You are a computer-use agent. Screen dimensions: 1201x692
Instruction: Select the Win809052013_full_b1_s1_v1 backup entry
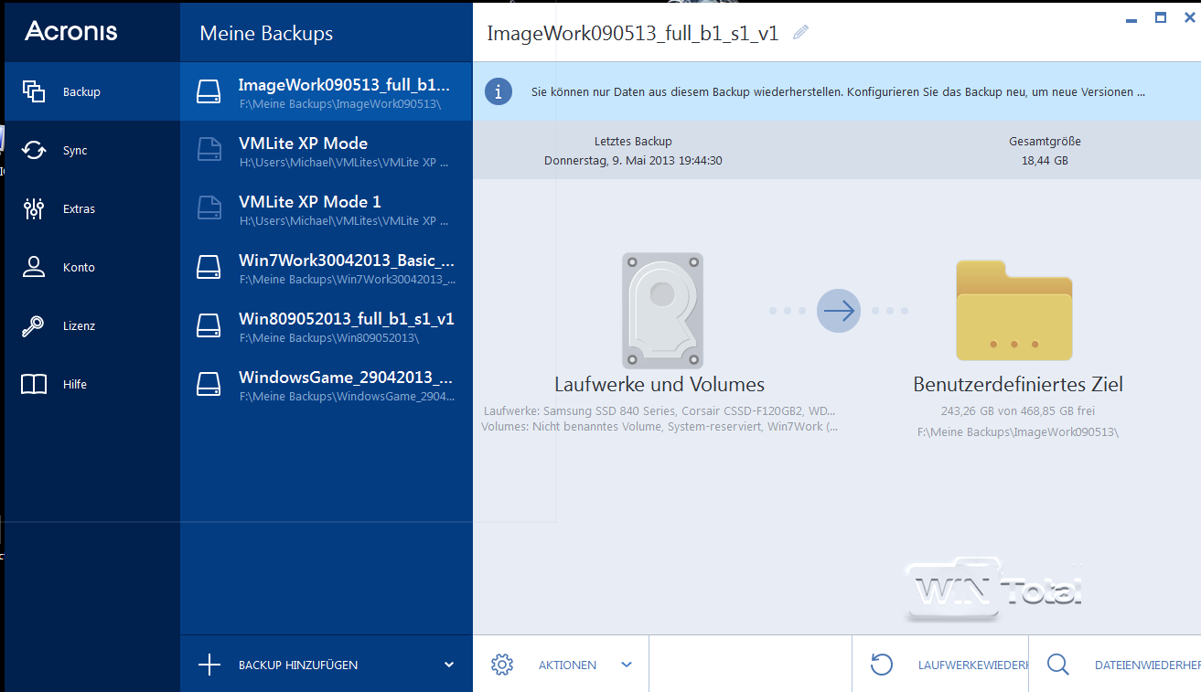pyautogui.click(x=327, y=325)
